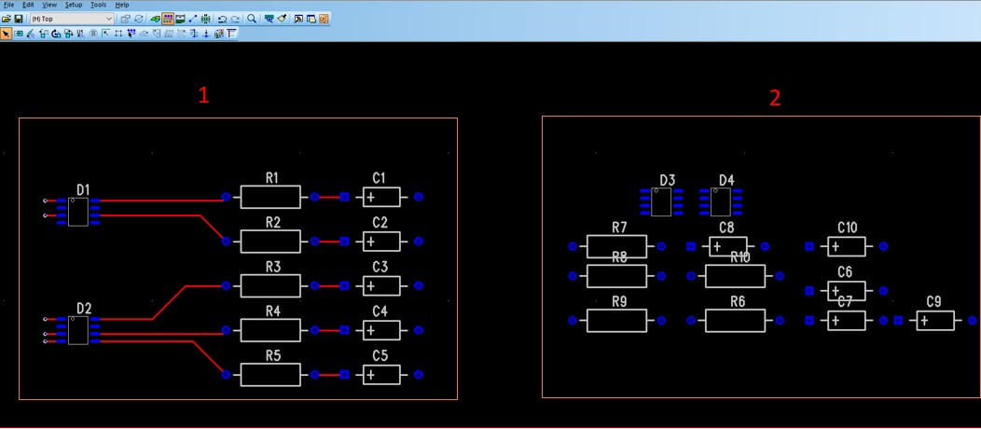Select the Add Route tool

pos(131,34)
